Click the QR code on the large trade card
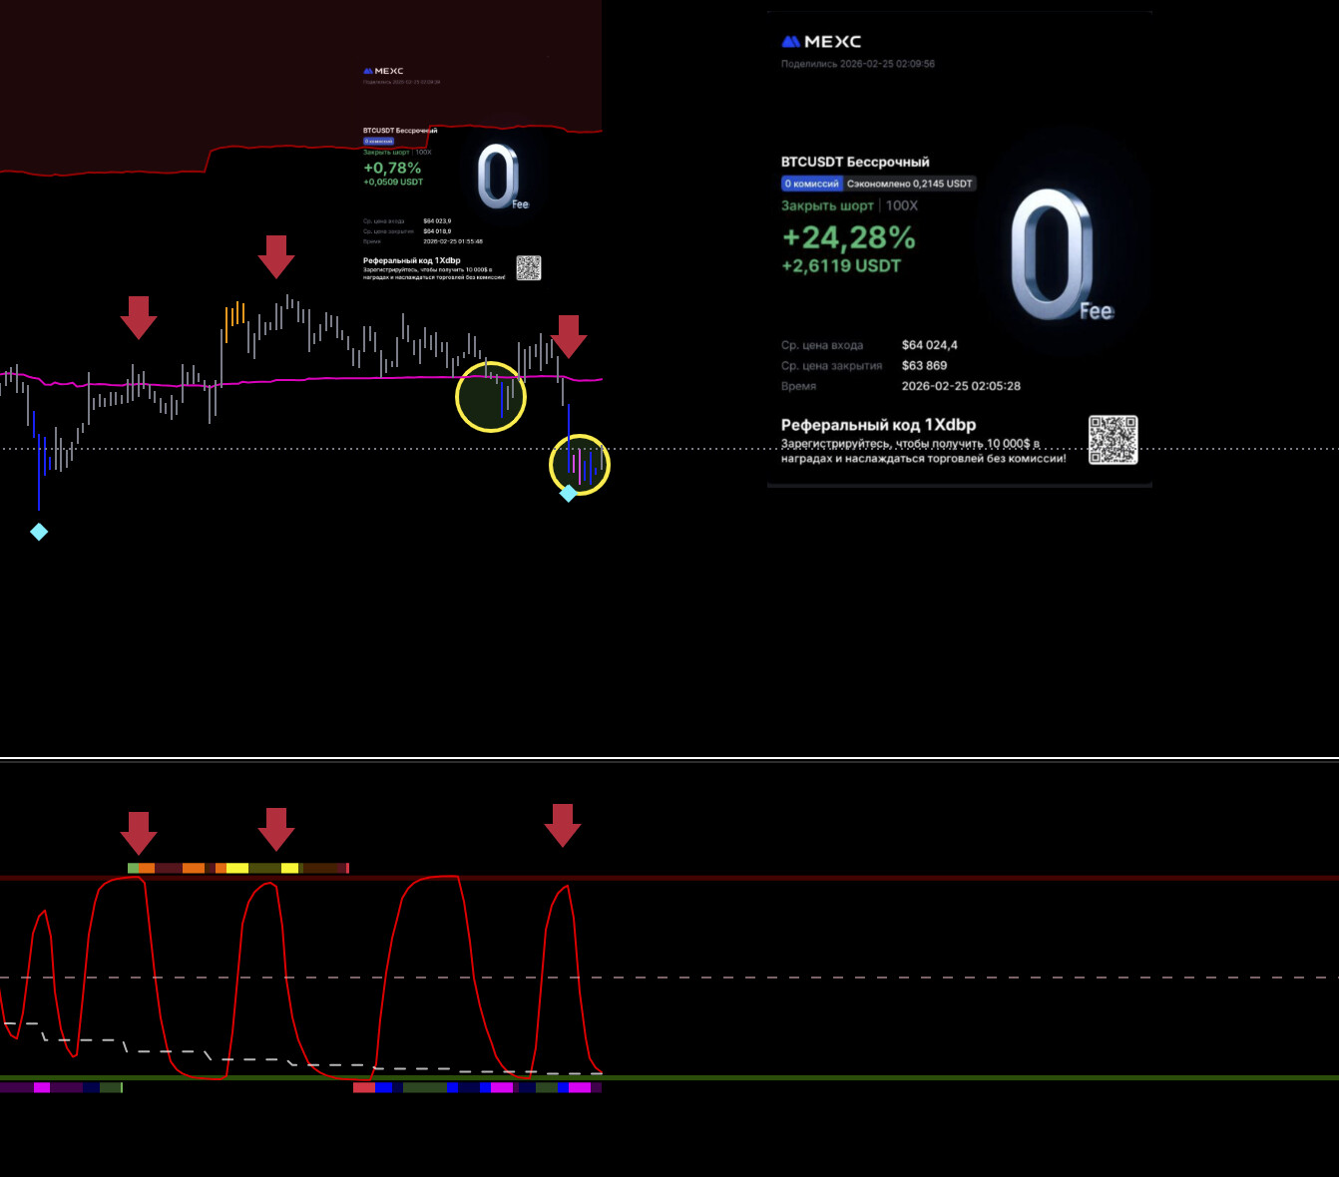 point(1113,440)
